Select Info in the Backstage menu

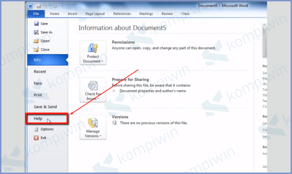(x=48, y=60)
